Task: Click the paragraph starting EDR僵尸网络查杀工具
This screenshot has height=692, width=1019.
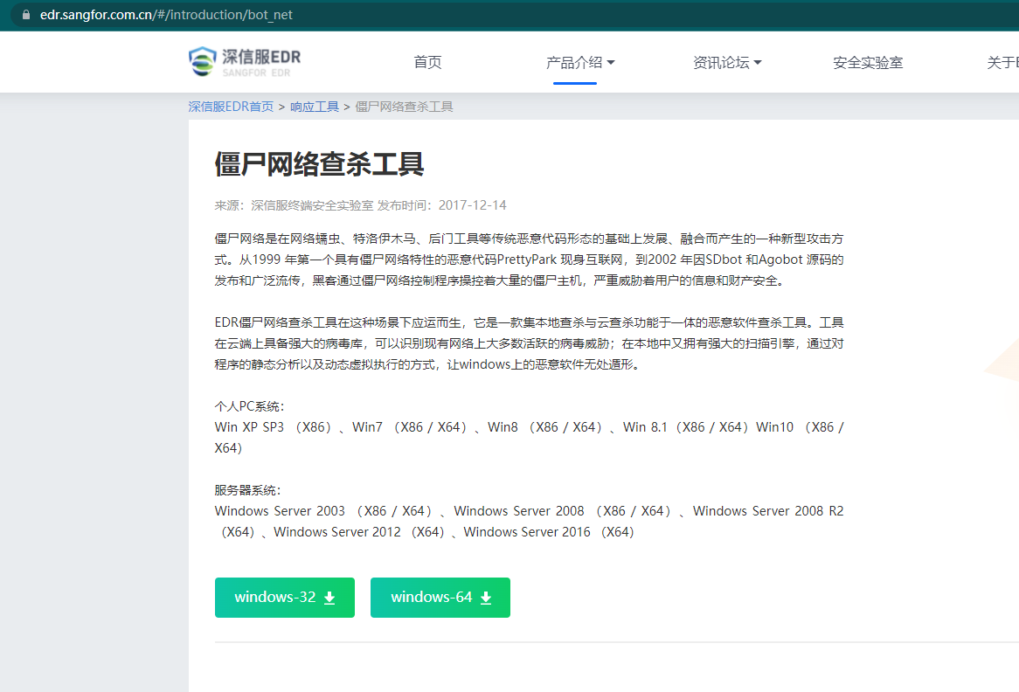Action: point(529,343)
